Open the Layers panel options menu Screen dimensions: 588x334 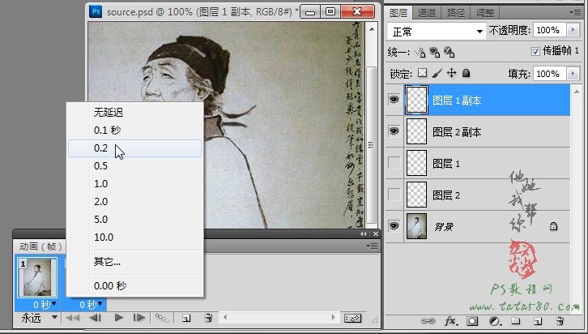(x=574, y=12)
